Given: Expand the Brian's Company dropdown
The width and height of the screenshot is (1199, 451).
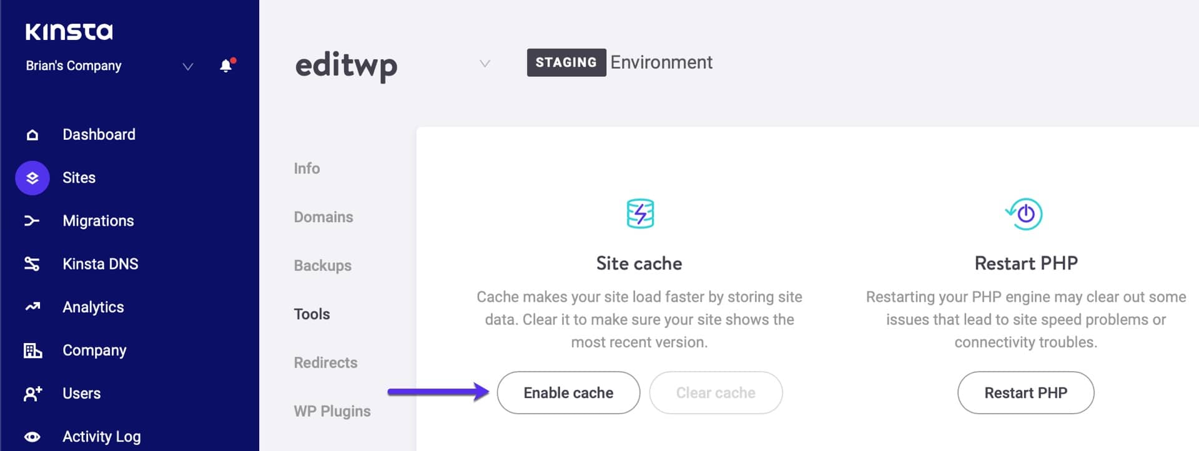Looking at the screenshot, I should (187, 66).
